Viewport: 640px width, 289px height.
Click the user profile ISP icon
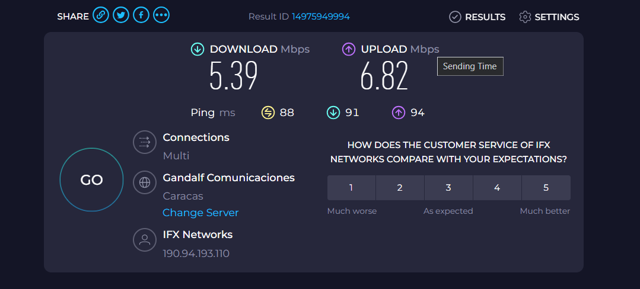[x=144, y=240]
